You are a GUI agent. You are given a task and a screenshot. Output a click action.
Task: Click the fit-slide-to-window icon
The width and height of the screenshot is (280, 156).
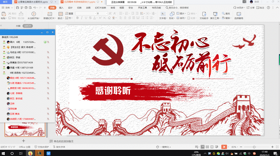click(x=277, y=147)
